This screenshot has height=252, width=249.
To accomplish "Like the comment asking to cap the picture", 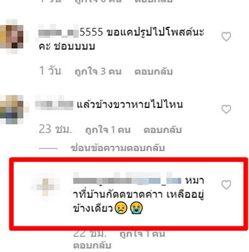I will 226,37.
